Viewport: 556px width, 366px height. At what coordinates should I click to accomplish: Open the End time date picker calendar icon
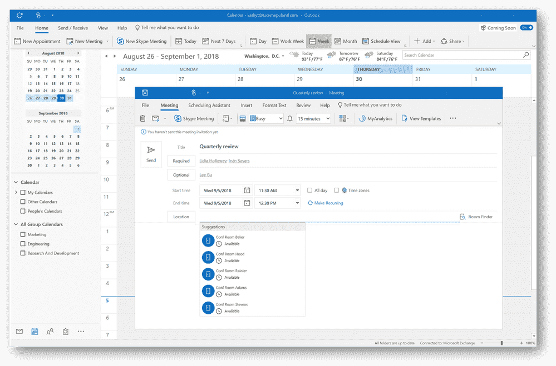[247, 203]
